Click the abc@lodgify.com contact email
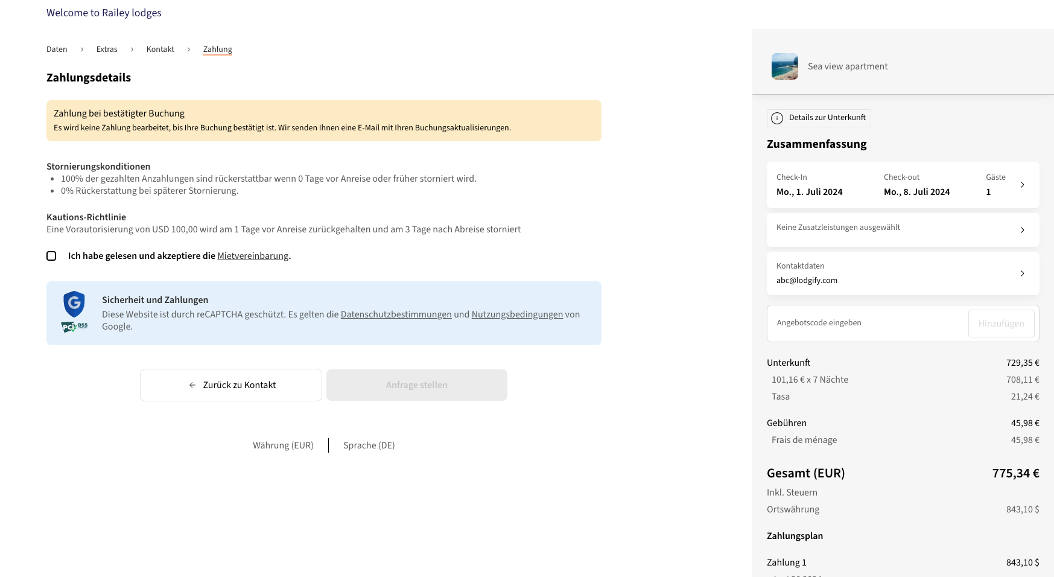 (x=807, y=281)
